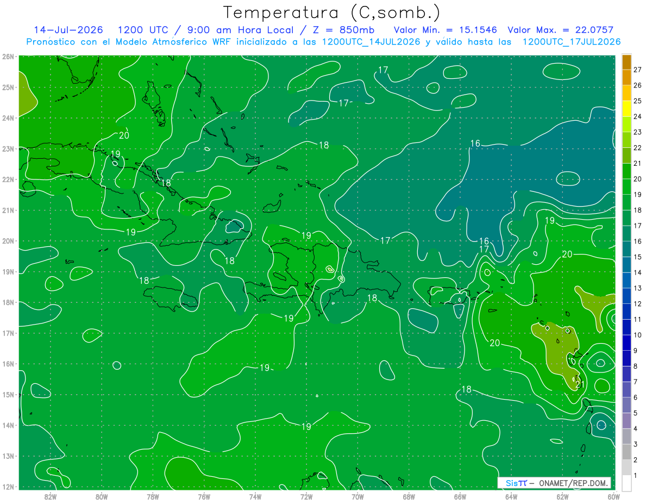Click the '16N' latitude axis label

pos(8,364)
